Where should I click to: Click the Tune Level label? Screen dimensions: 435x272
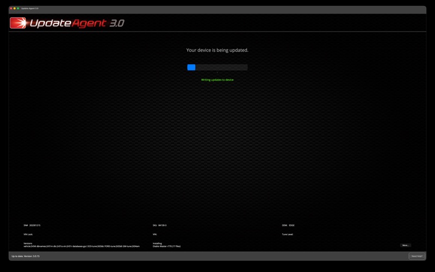coord(288,234)
